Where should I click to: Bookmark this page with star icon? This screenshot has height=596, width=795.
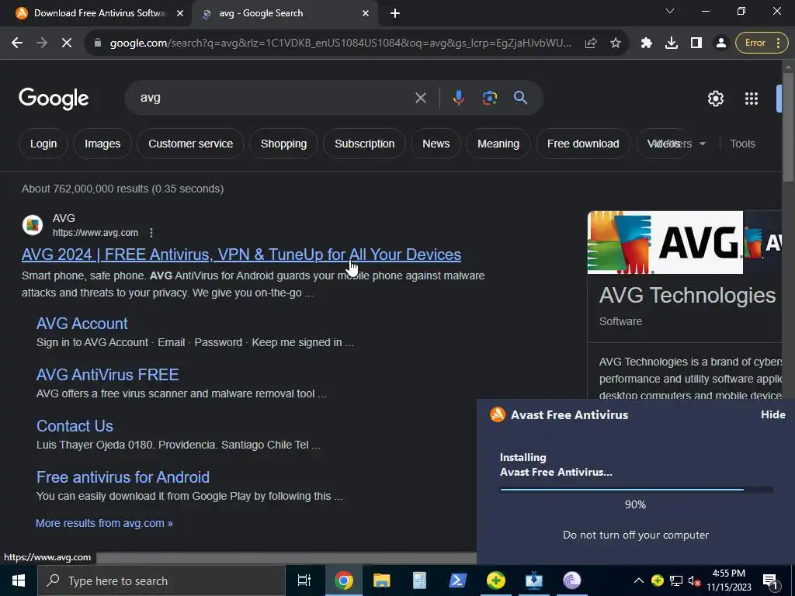(x=616, y=43)
